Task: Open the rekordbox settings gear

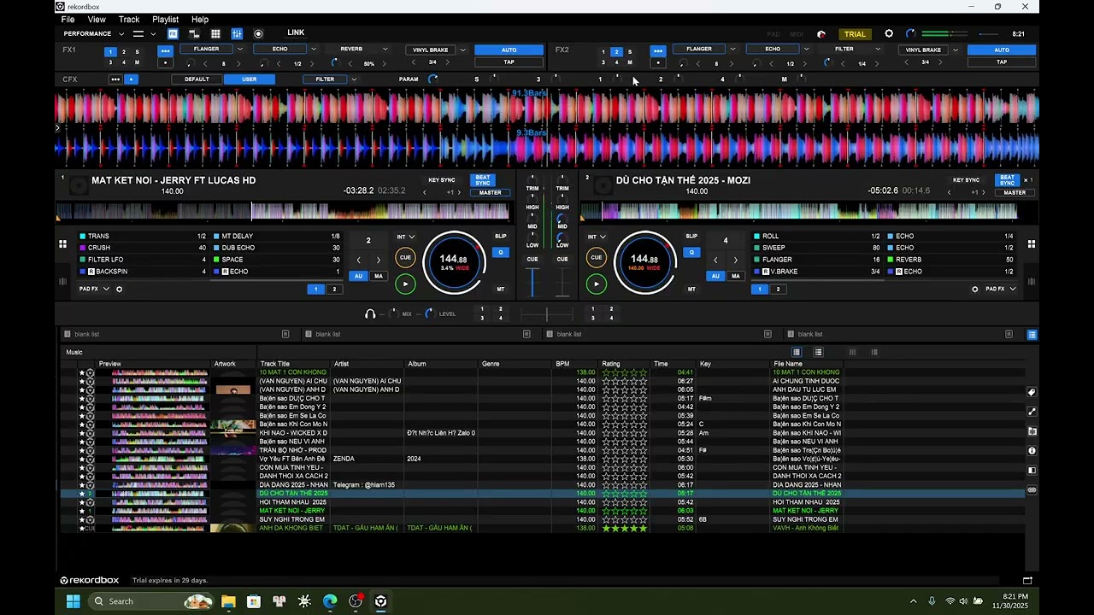Action: [889, 34]
